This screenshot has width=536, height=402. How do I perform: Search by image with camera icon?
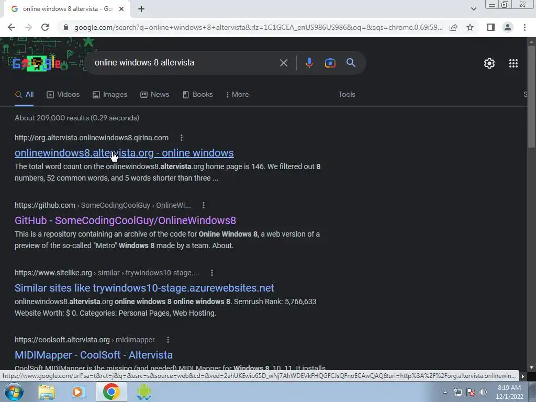[330, 63]
